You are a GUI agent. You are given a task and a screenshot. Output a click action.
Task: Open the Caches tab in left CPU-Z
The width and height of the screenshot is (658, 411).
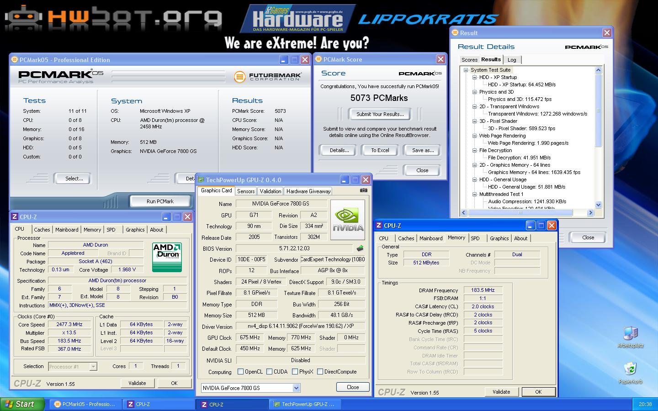point(42,230)
